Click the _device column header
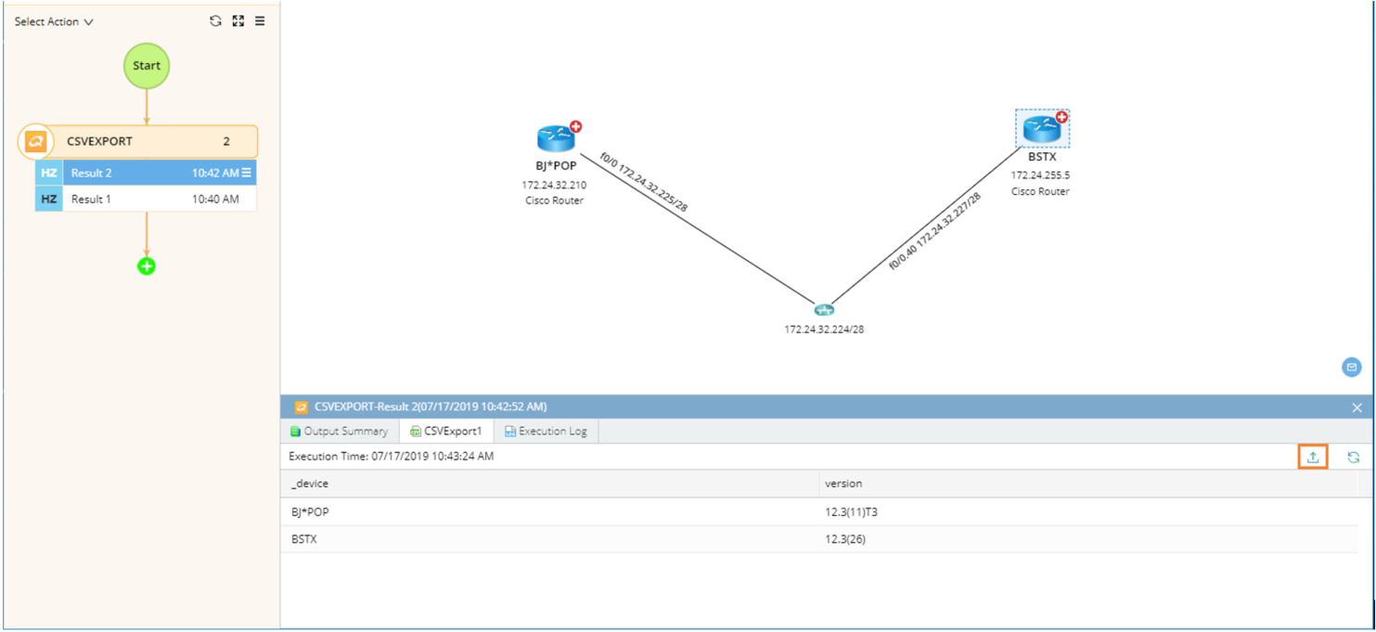The height and width of the screenshot is (632, 1376). 310,484
